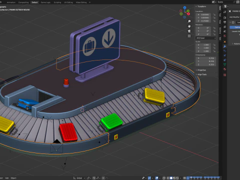
Task: Click the scene icon beside Scene field
Action: pyautogui.click(x=214, y=2)
